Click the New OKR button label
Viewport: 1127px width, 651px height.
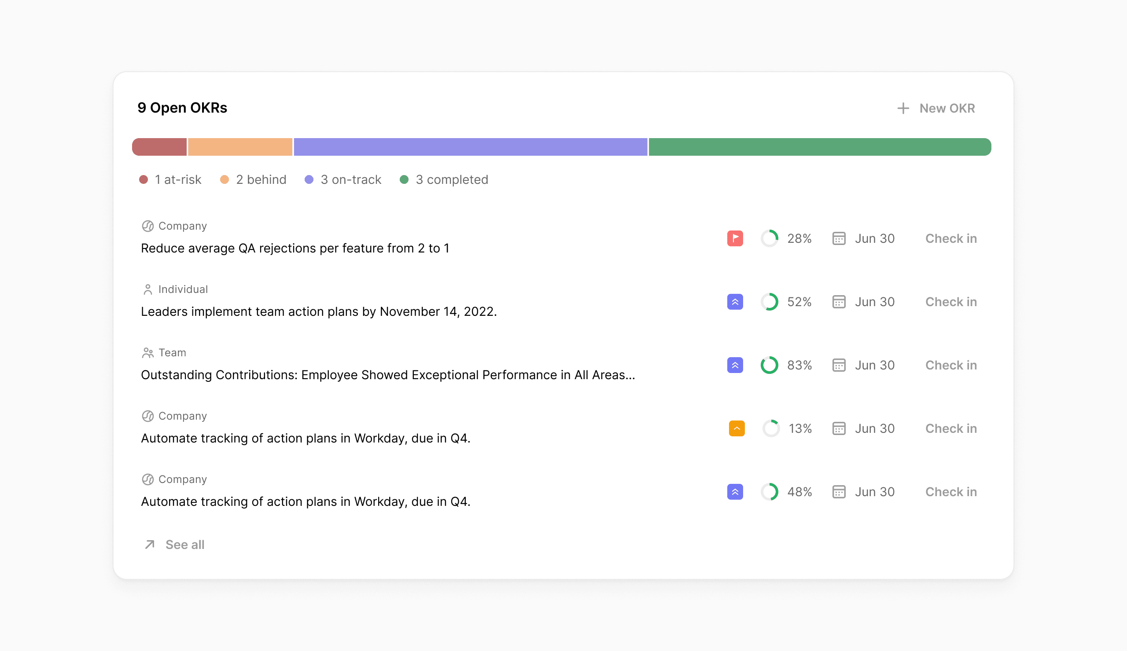tap(947, 108)
